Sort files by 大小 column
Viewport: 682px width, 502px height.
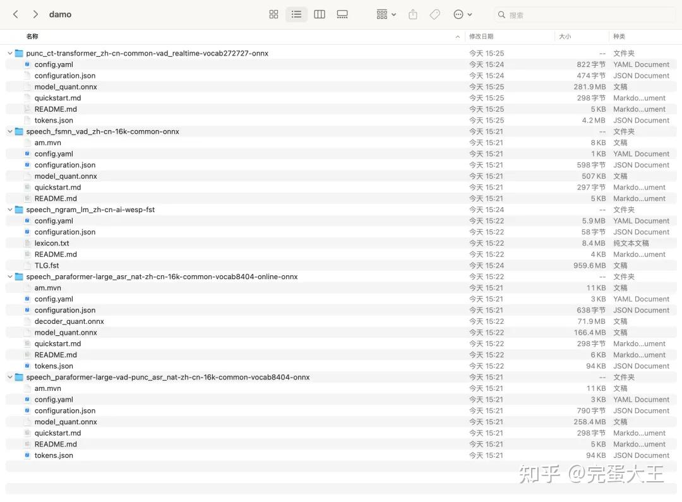[x=565, y=36]
